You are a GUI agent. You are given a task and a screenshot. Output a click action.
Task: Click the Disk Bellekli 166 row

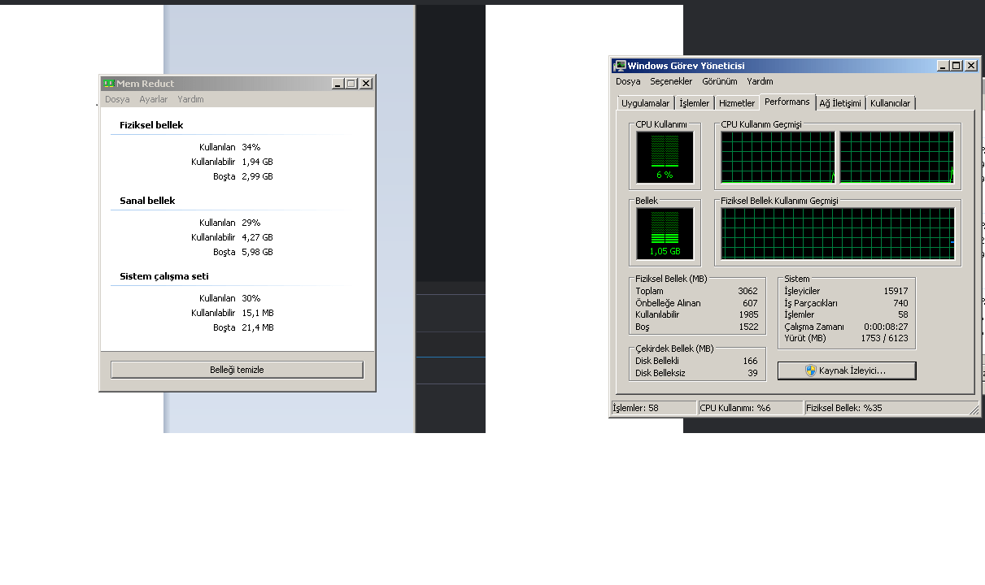click(696, 361)
